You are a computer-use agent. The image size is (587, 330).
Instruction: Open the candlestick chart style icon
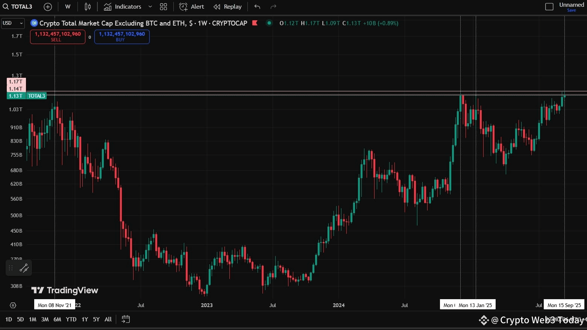point(88,7)
